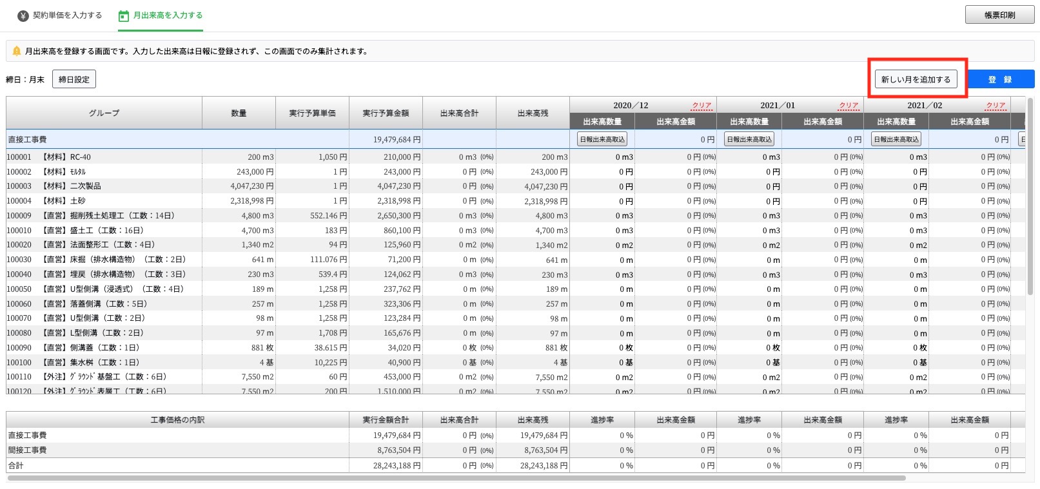Screen dimensions: 1040x489
Task: Click the 帳票印刷 button
Action: click(999, 15)
